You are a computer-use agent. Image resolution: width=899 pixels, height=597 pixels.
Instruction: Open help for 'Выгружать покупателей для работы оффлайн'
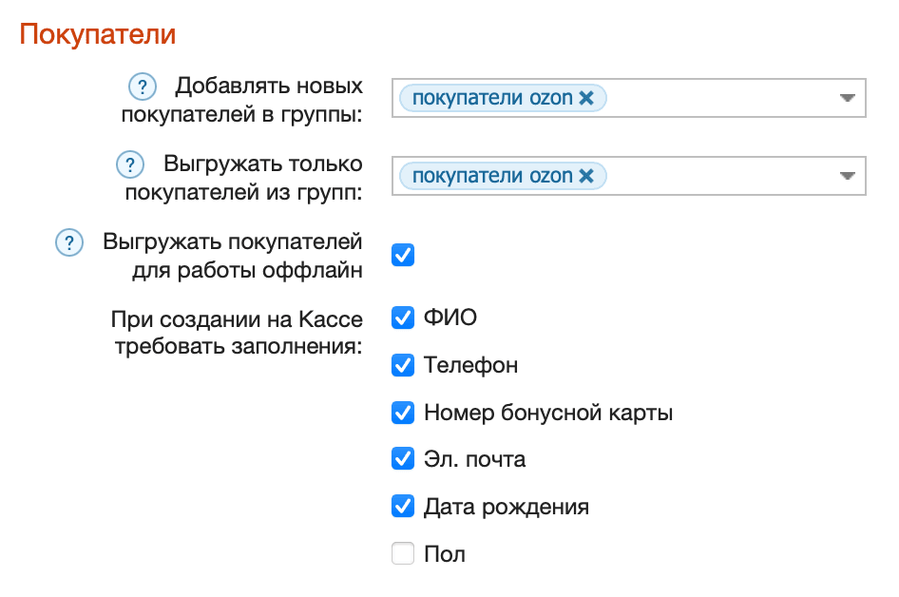pos(68,242)
